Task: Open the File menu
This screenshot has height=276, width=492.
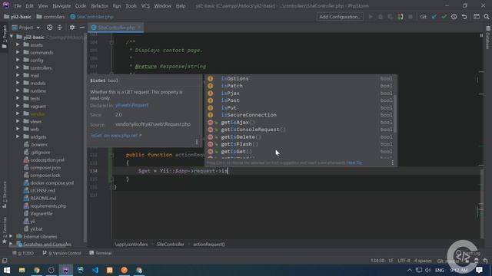Action: (18, 6)
